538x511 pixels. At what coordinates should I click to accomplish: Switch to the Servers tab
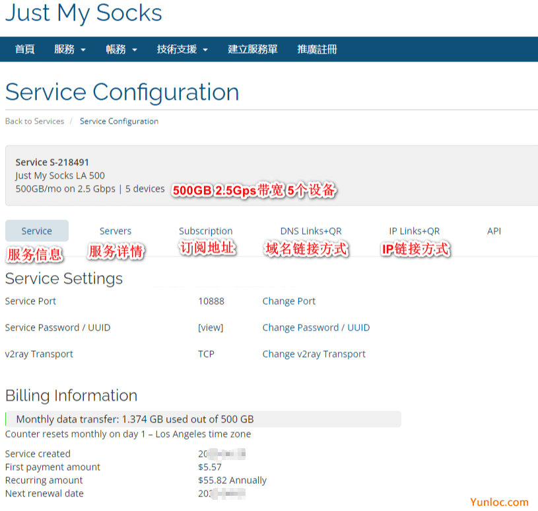pos(116,231)
